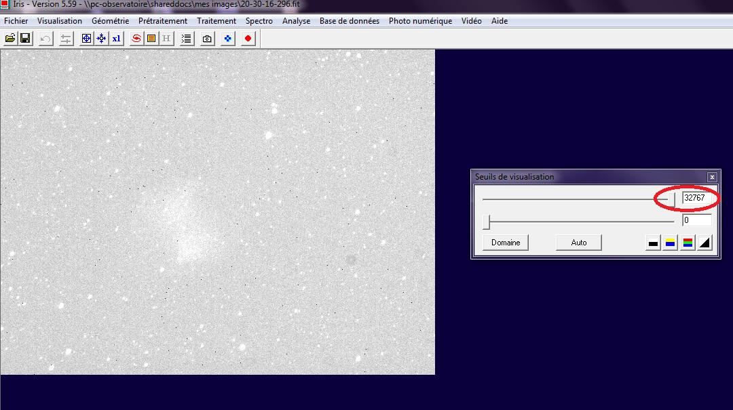733x410 pixels.
Task: Undo the last operation
Action: point(44,39)
